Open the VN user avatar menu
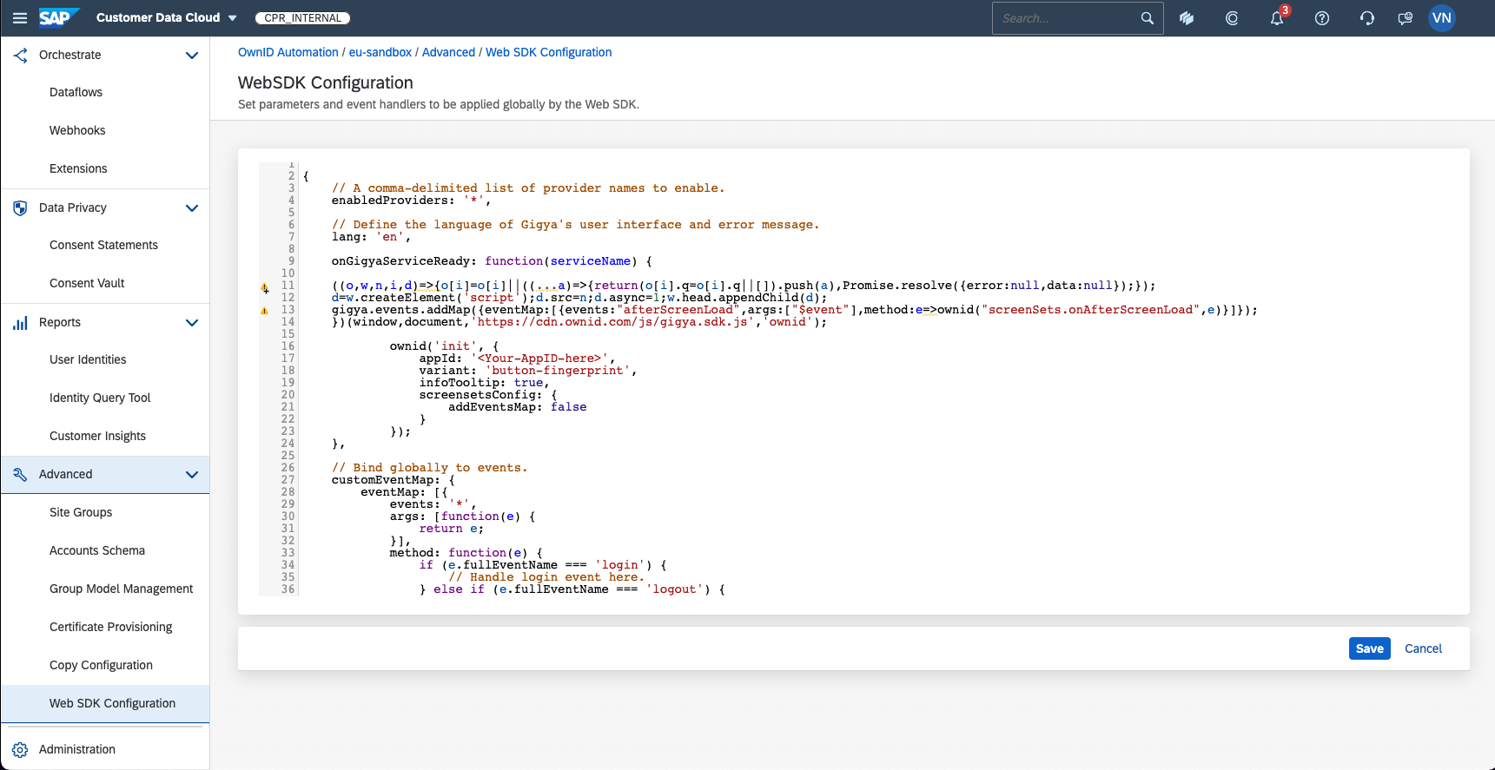The width and height of the screenshot is (1495, 770). 1442,18
